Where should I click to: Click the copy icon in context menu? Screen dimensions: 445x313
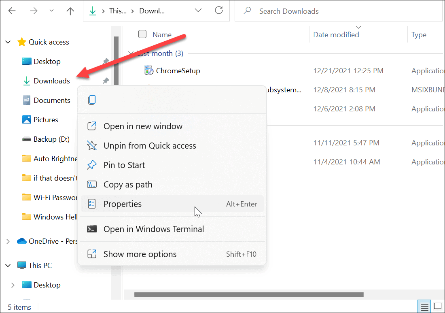(x=92, y=100)
